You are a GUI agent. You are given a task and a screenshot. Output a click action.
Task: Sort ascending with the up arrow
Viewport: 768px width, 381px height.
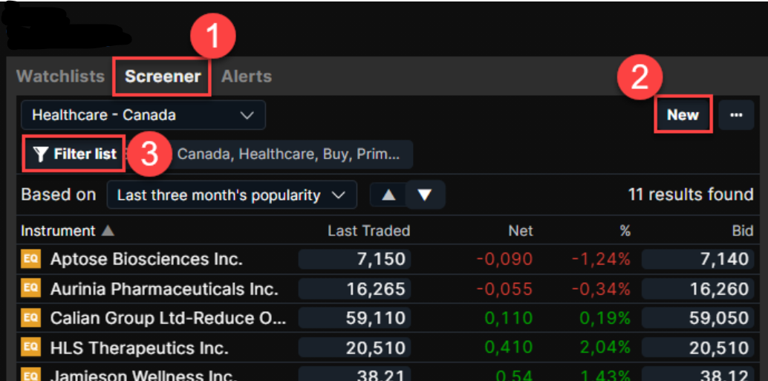point(388,195)
